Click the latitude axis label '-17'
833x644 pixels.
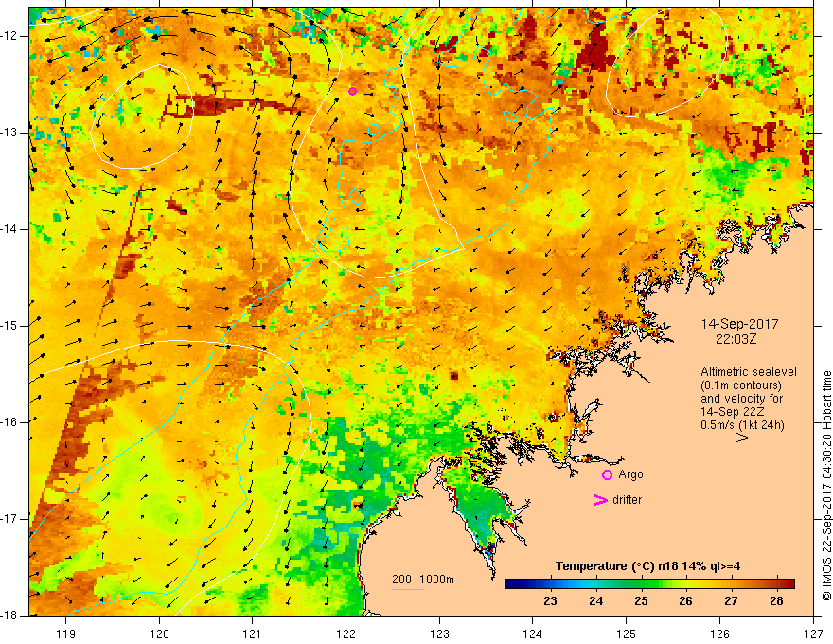click(x=9, y=519)
